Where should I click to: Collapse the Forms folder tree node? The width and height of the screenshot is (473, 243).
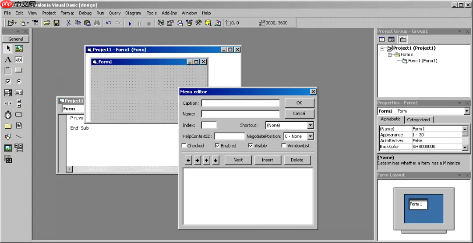(389, 55)
